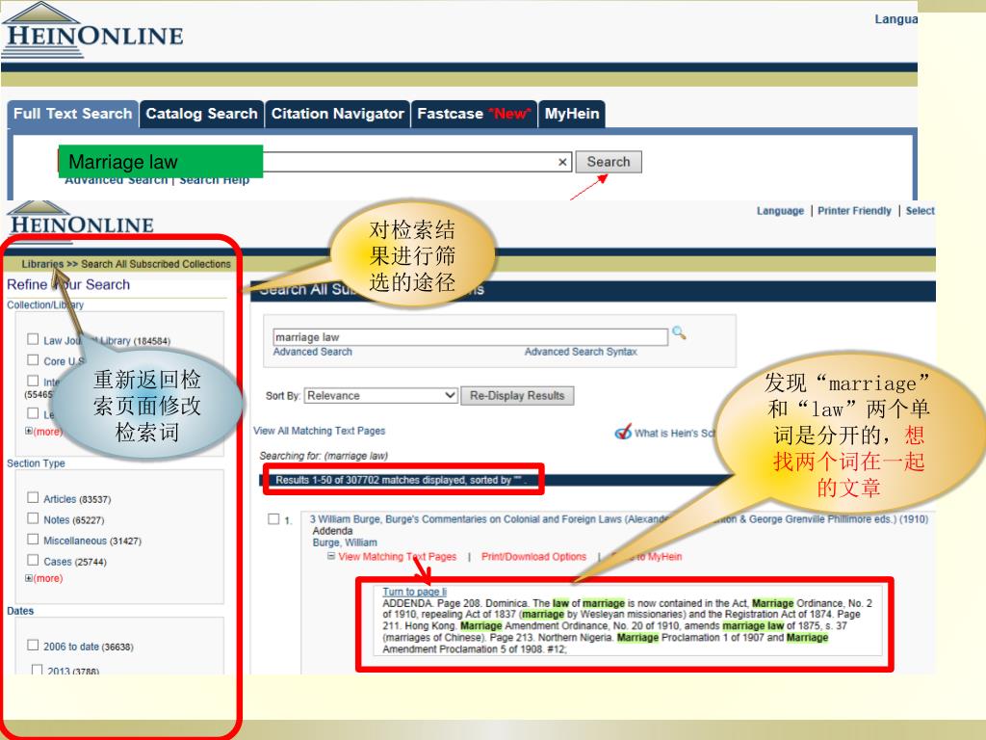The image size is (986, 740).
Task: Click the Print/Download Options link
Action: (x=533, y=556)
